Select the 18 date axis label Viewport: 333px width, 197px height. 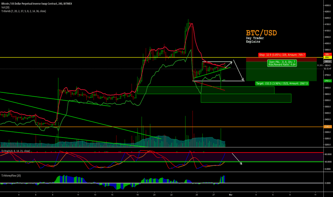[138, 194]
